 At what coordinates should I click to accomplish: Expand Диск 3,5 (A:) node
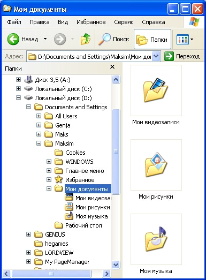(18, 79)
